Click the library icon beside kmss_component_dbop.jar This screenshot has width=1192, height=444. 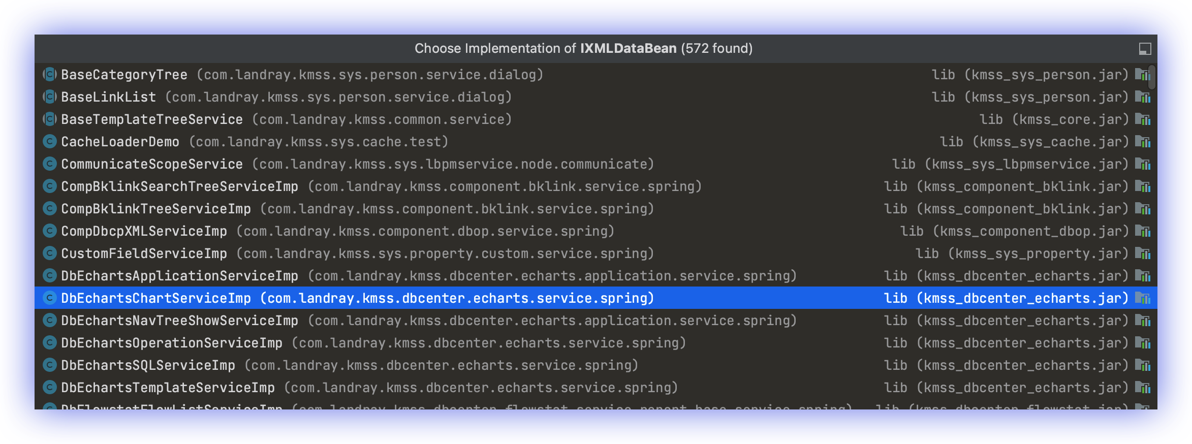pyautogui.click(x=1142, y=231)
